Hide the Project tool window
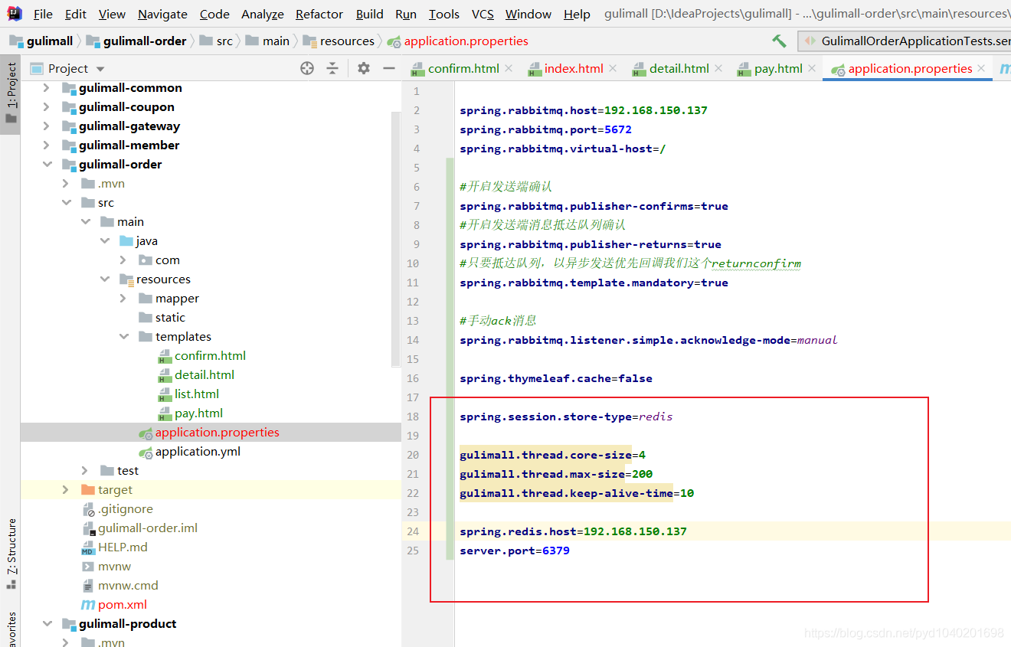 (x=389, y=68)
